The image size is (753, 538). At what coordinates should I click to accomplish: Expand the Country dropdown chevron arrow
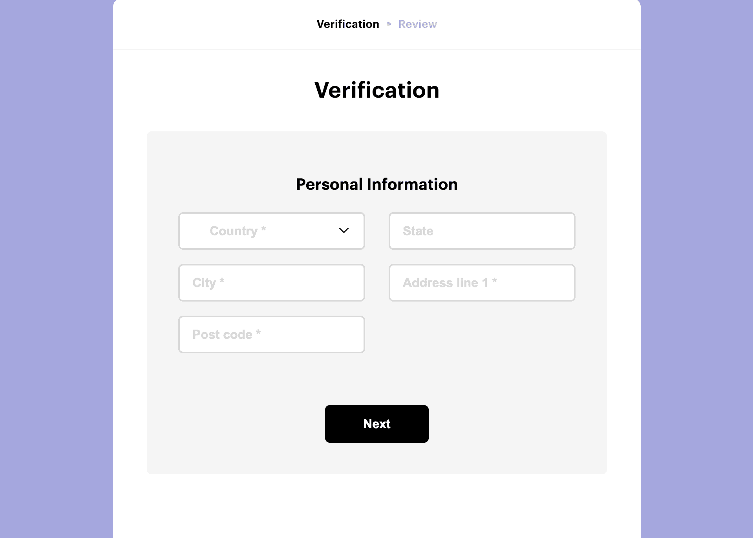pyautogui.click(x=344, y=231)
